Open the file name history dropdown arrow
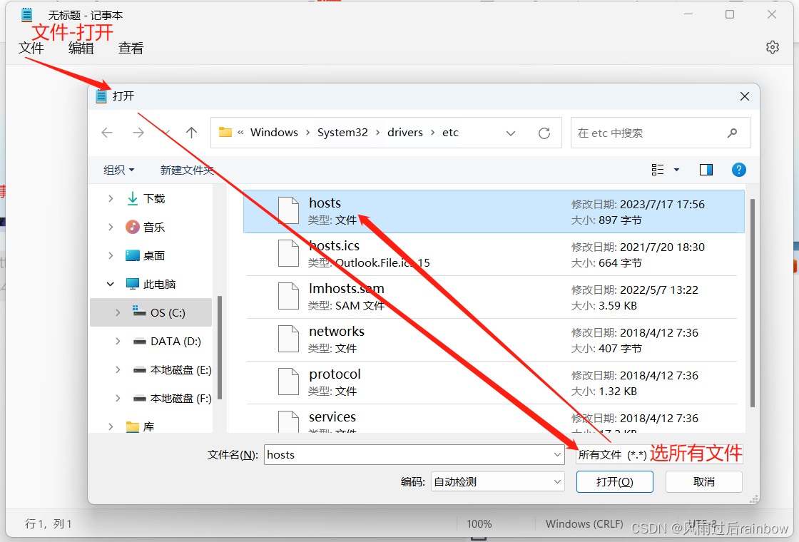The width and height of the screenshot is (799, 542). click(557, 454)
